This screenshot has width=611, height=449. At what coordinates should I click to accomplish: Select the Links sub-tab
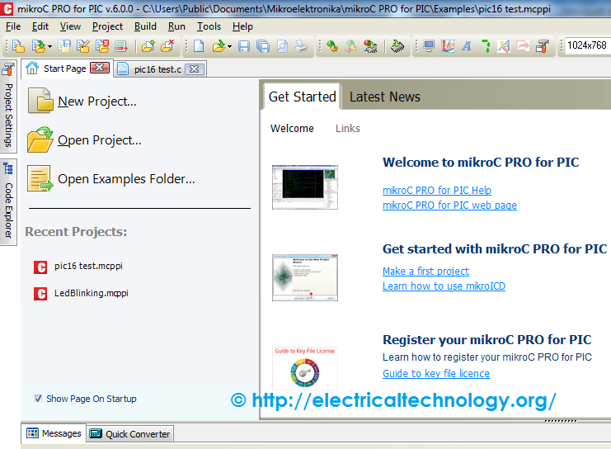pos(348,128)
